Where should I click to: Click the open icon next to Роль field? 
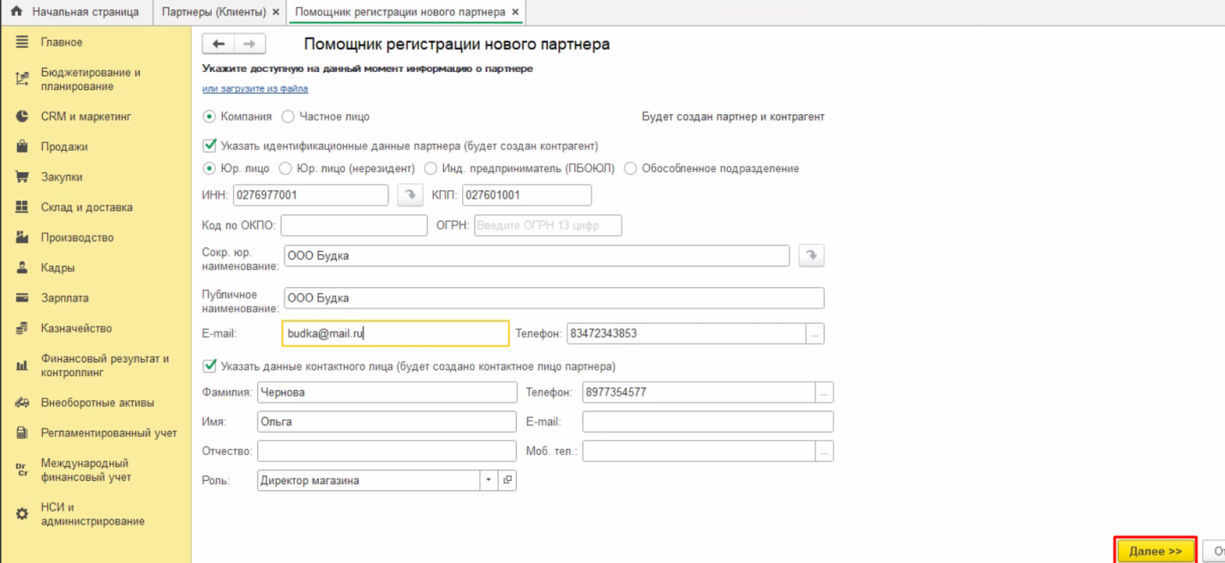point(507,481)
